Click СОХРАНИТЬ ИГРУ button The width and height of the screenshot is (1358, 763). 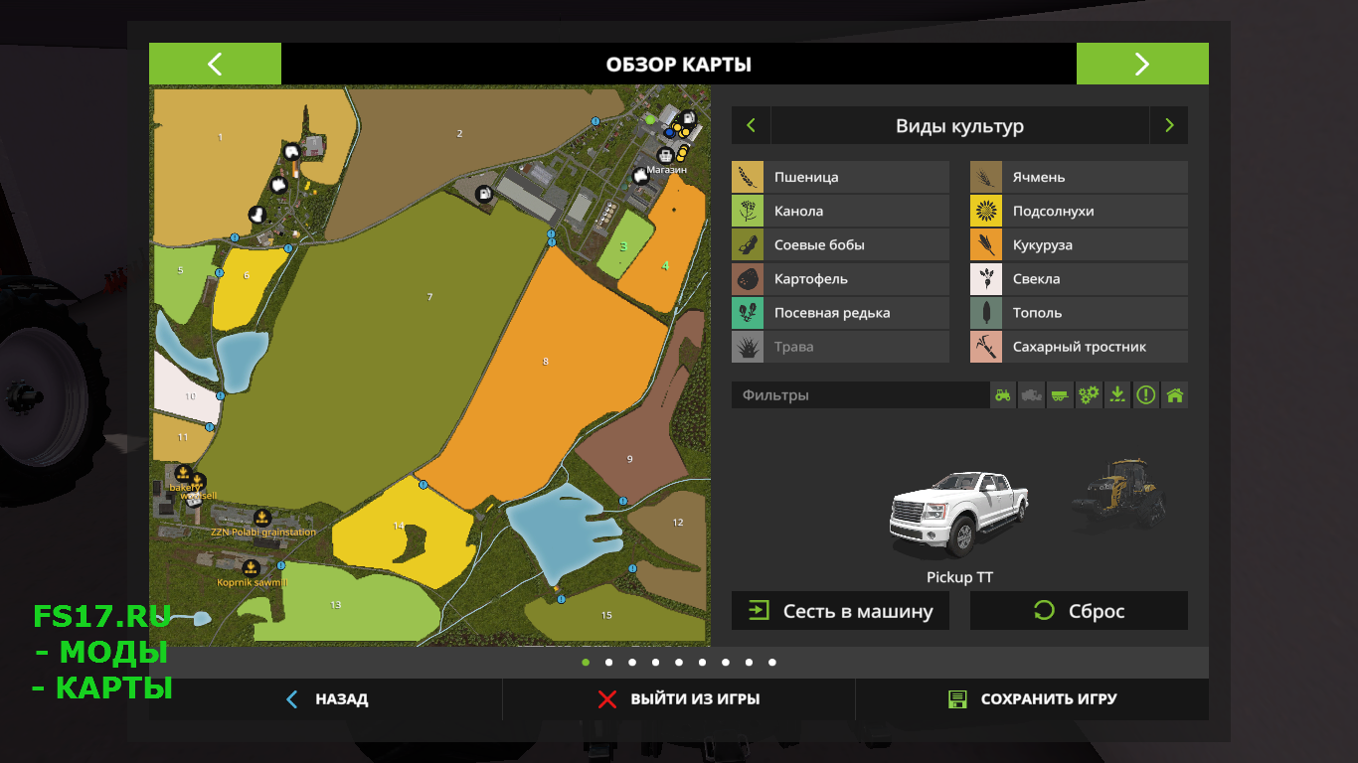[x=1032, y=699]
